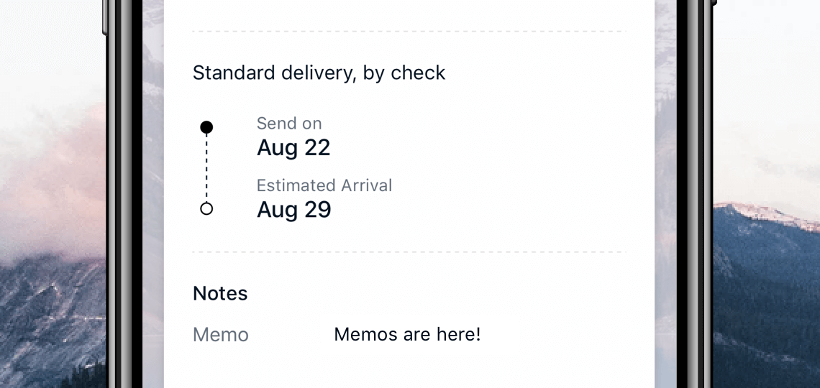
Task: Click the dashed line connecting timeline dots
Action: pyautogui.click(x=206, y=168)
